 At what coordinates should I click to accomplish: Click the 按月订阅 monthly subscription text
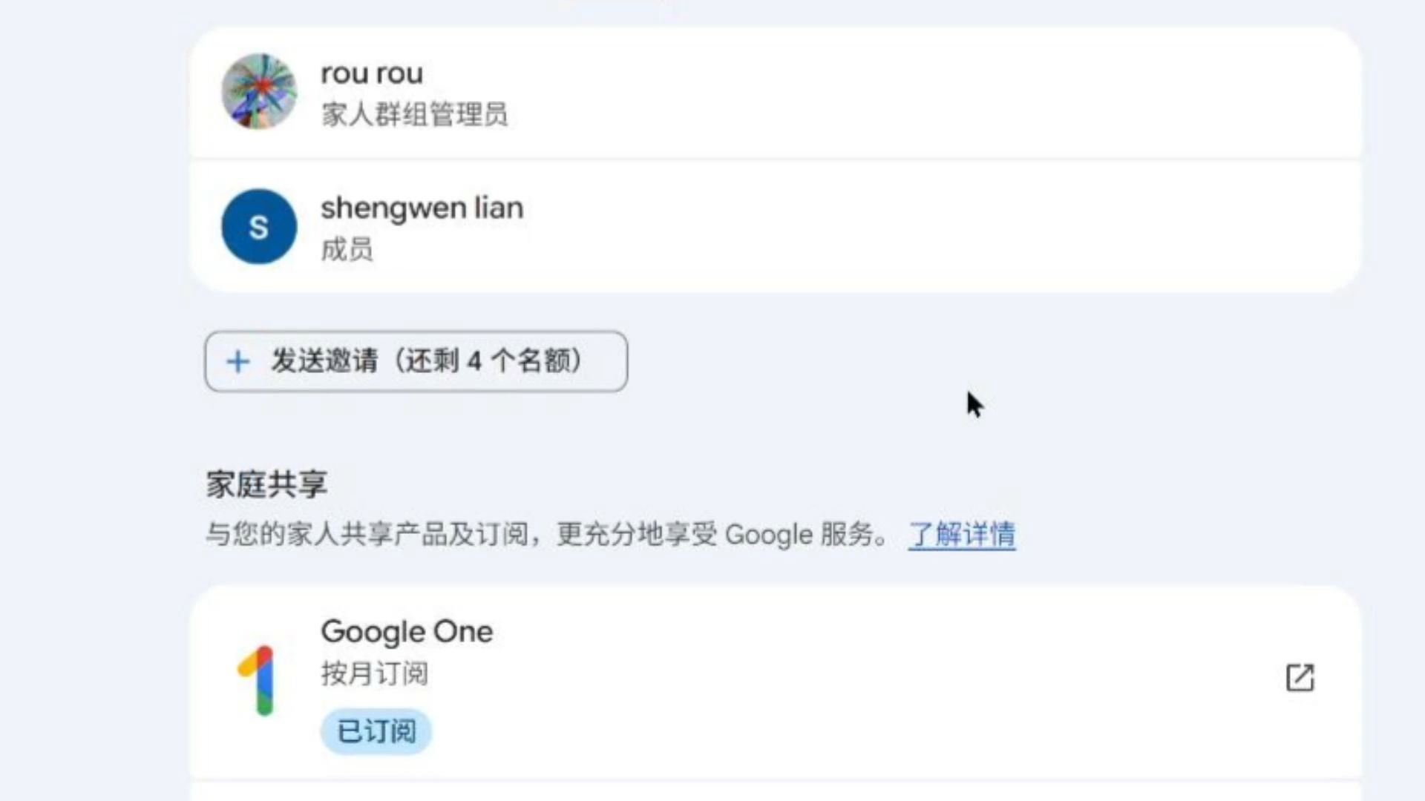point(374,673)
